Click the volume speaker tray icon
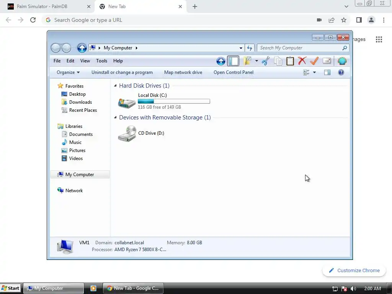This screenshot has width=392, height=294. (x=353, y=289)
